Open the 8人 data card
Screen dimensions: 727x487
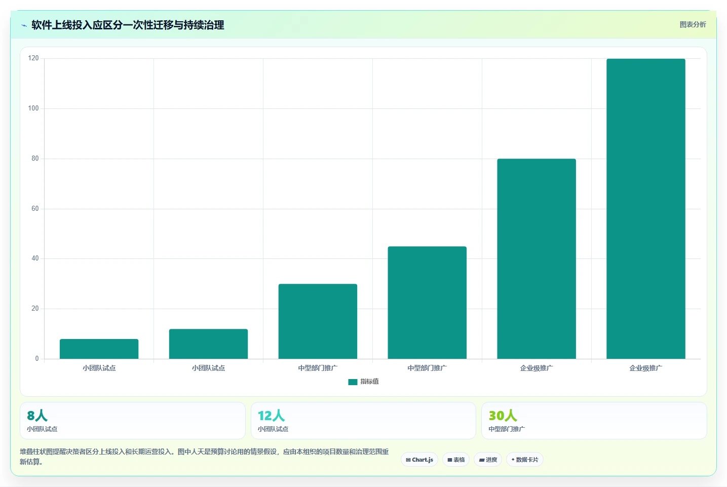[133, 421]
